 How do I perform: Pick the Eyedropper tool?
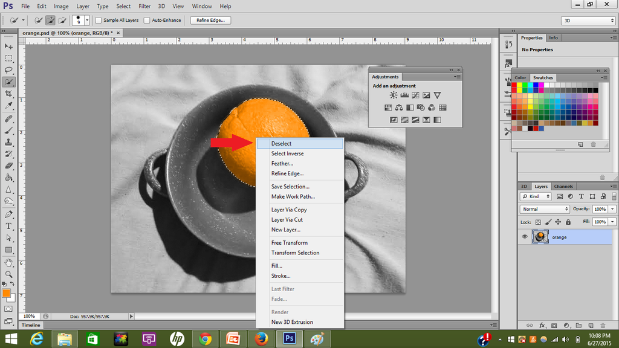point(9,106)
